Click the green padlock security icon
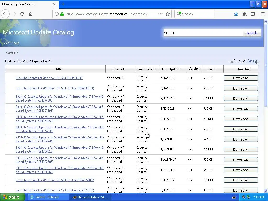This screenshot has height=201, width=268. 62,14
